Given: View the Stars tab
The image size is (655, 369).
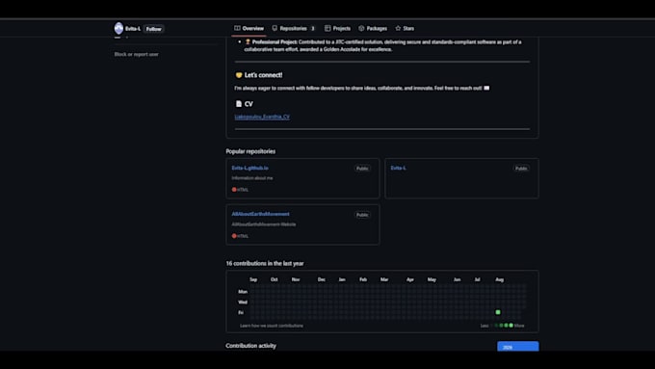Looking at the screenshot, I should (x=405, y=28).
